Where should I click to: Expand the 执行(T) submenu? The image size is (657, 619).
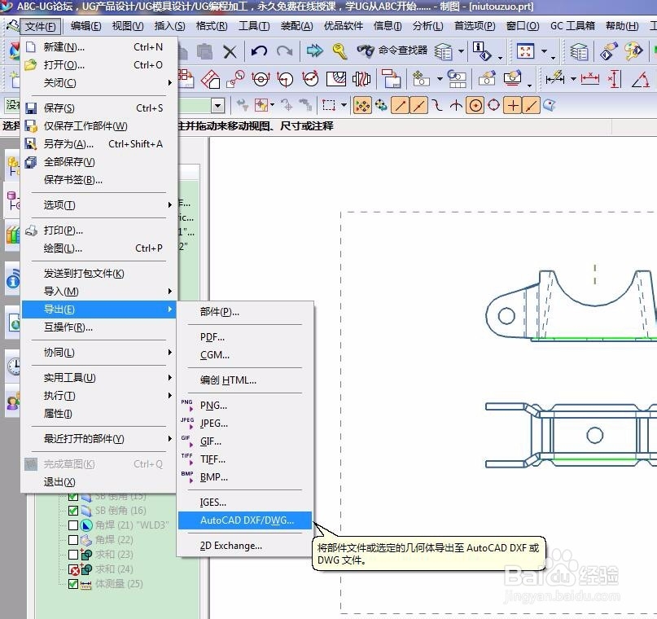99,396
